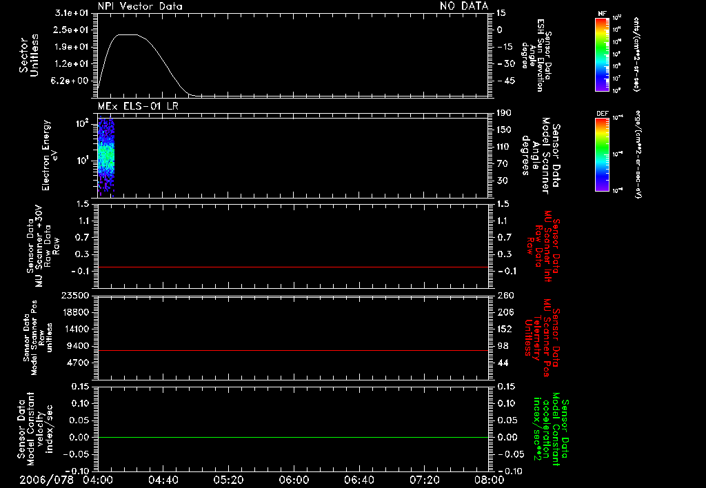
Task: Click the '4700' tick value
Action: pos(77,363)
